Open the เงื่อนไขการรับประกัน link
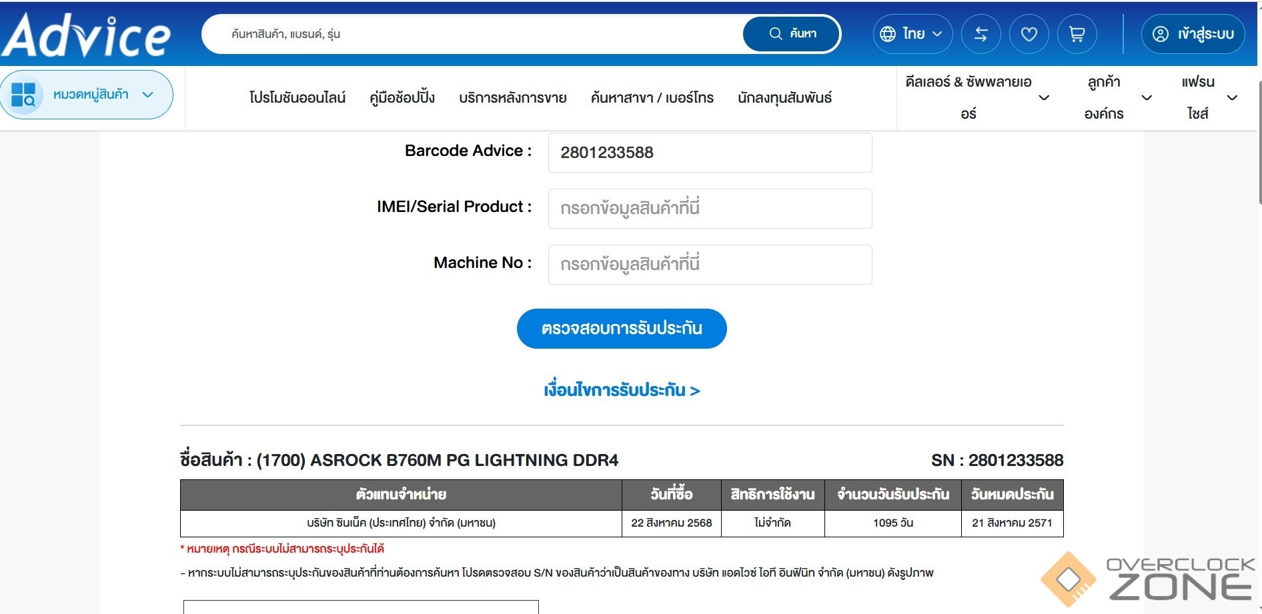1262x614 pixels. [622, 390]
